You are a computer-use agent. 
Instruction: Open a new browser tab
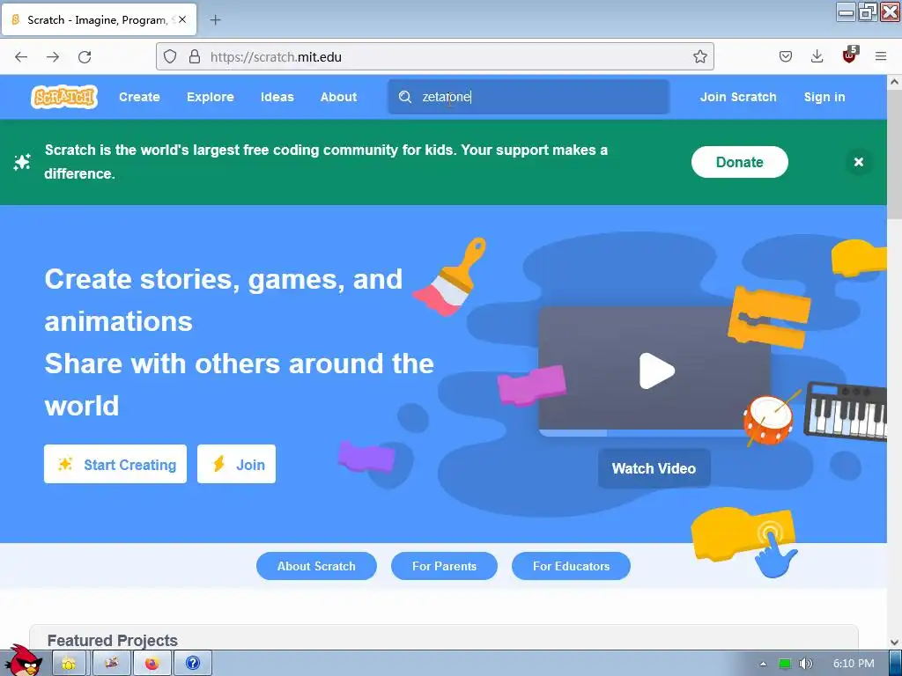pyautogui.click(x=215, y=20)
